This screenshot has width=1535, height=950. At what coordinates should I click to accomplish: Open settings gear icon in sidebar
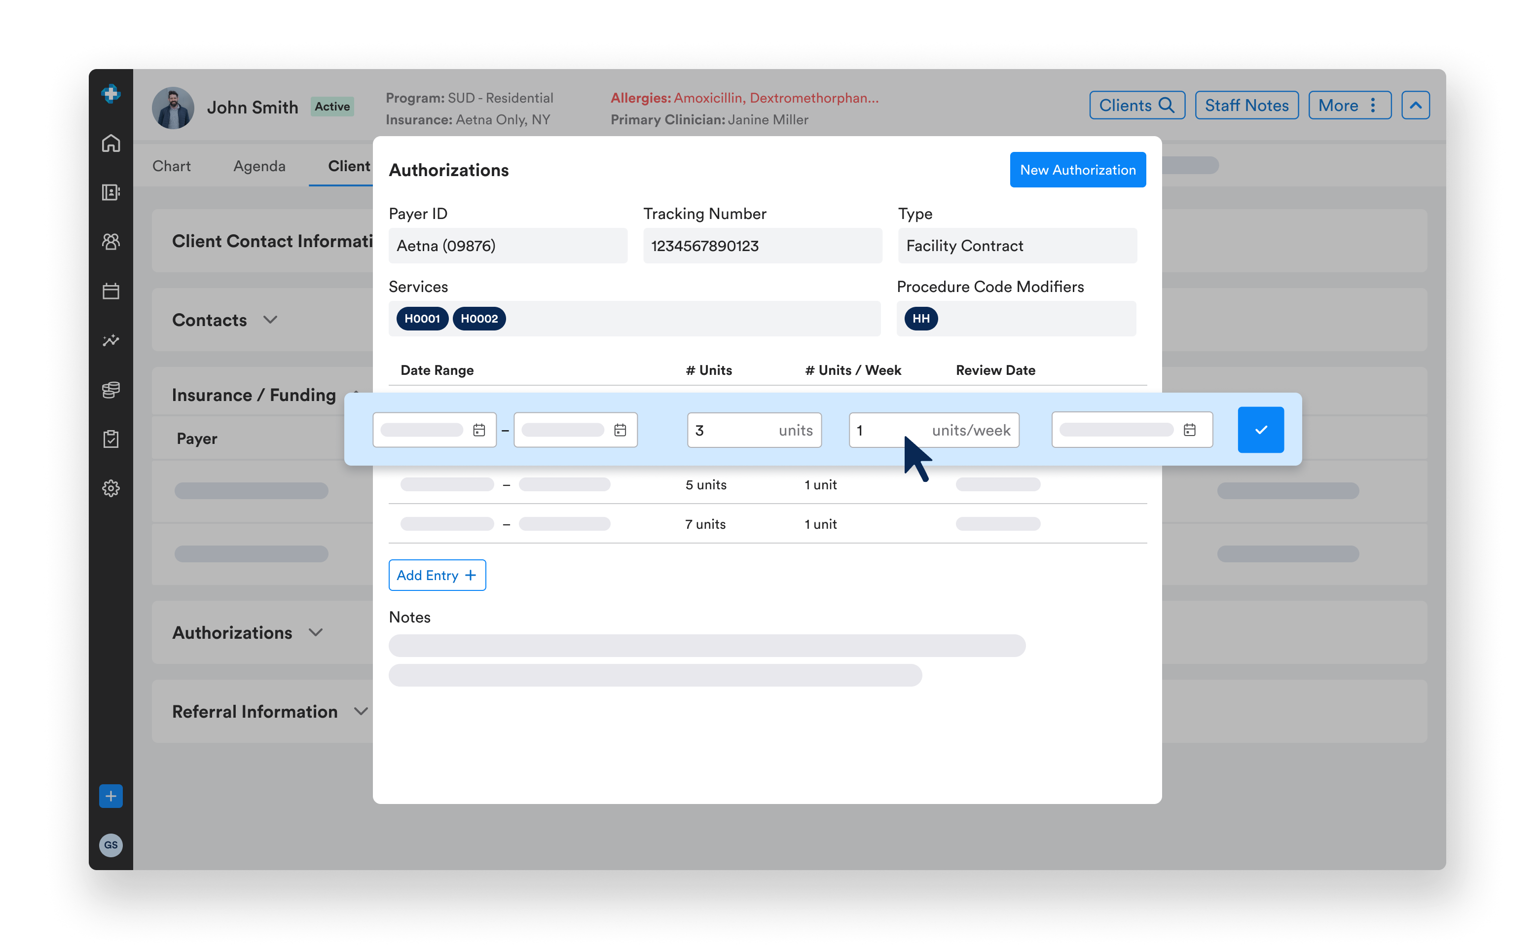[x=110, y=488]
